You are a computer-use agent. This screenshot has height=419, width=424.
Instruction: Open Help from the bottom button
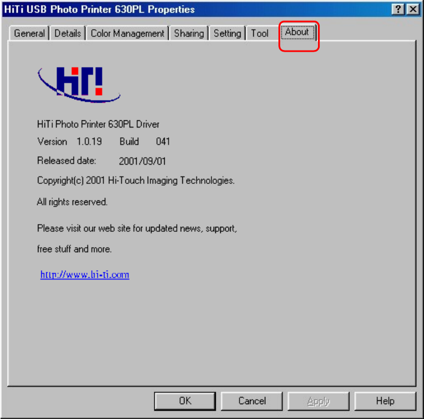point(385,401)
